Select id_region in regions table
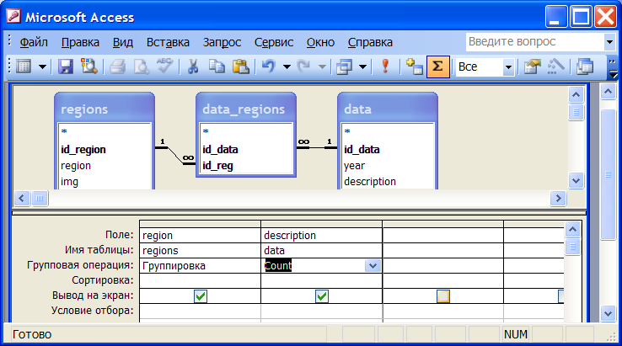622x346 pixels. [83, 149]
